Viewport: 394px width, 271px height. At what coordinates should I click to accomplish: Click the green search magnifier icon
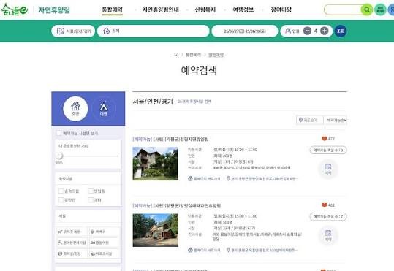(367, 9)
